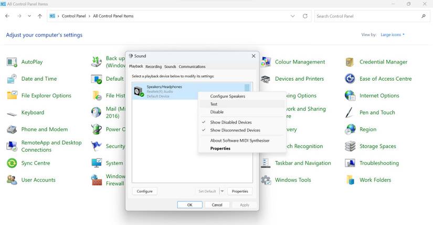Open the Mail globe icon
This screenshot has width=433, height=225.
pos(97,113)
